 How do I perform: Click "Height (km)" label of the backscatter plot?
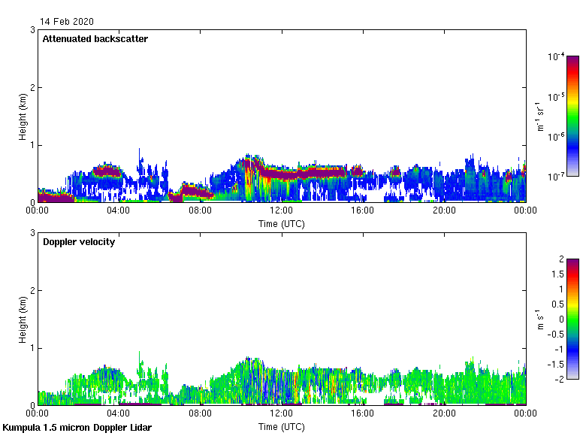(23, 116)
